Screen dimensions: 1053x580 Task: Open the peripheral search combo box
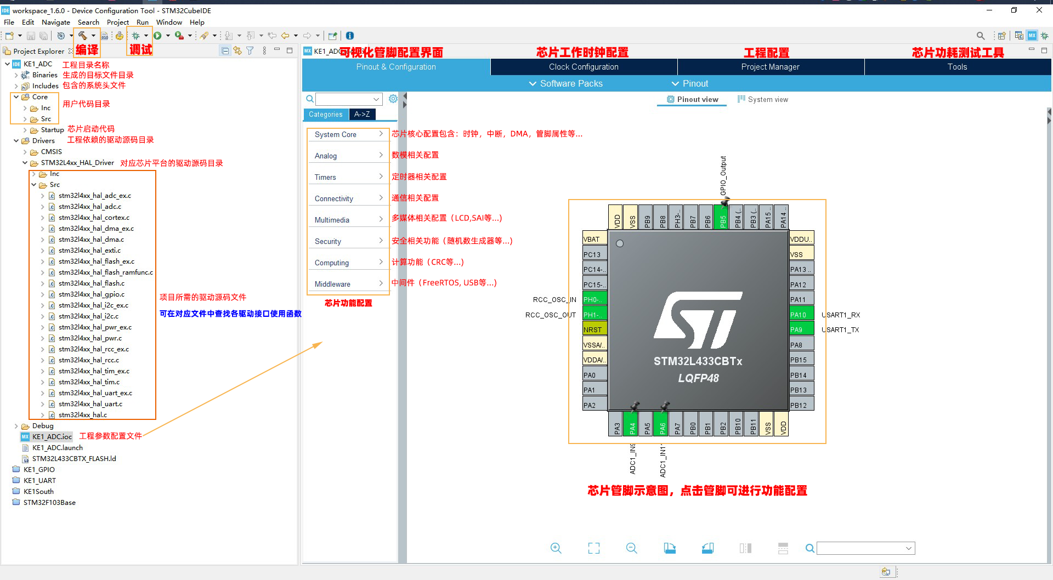(x=349, y=99)
